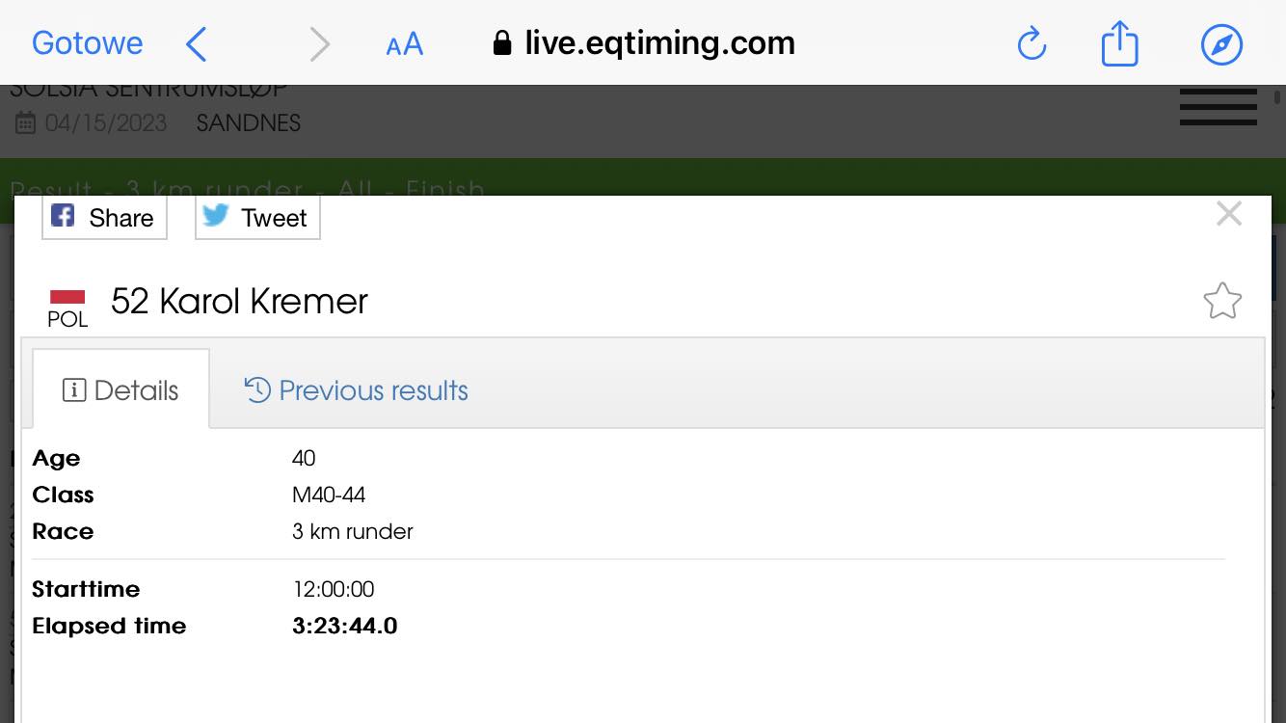Go back with the left chevron
Viewport: 1286px width, 723px height.
click(x=197, y=44)
